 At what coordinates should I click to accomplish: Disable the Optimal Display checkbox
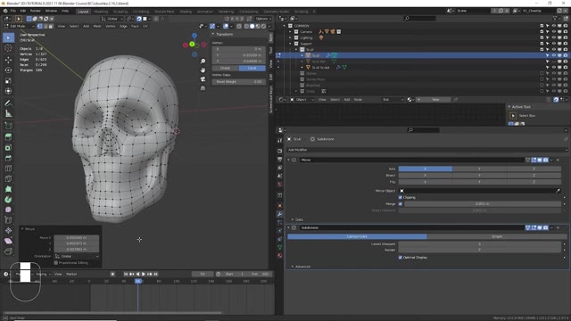[401, 258]
